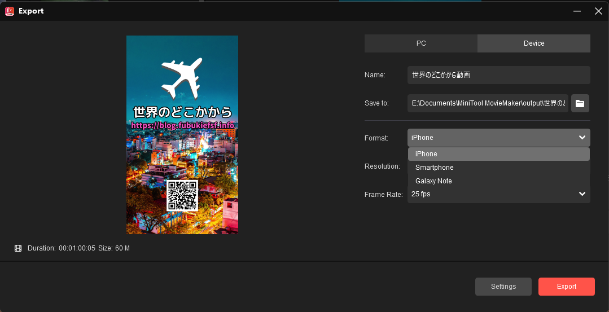The width and height of the screenshot is (609, 312).
Task: Collapse the Format dropdown showing iPhone
Action: click(499, 138)
